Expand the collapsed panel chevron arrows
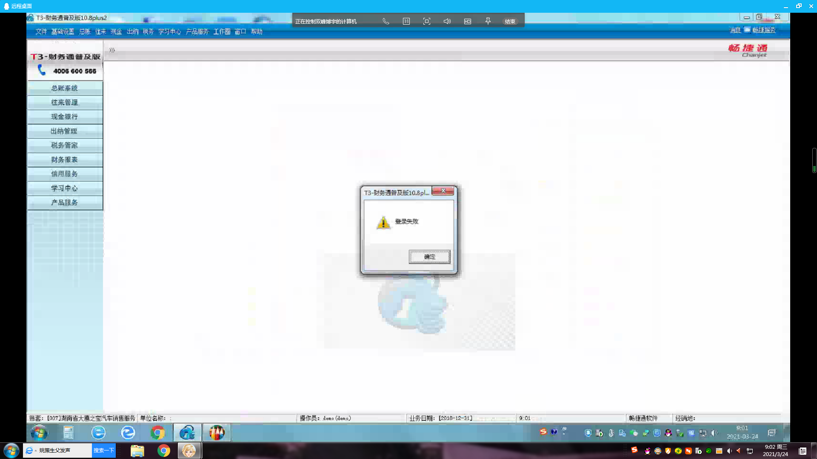The image size is (817, 459). click(x=112, y=50)
